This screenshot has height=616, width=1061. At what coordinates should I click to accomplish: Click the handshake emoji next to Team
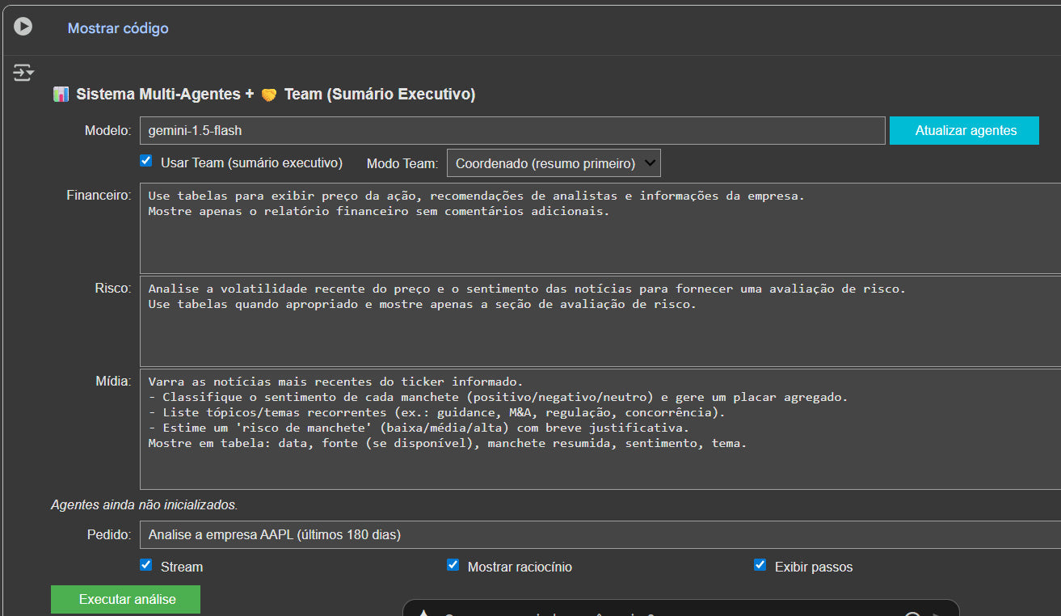268,95
